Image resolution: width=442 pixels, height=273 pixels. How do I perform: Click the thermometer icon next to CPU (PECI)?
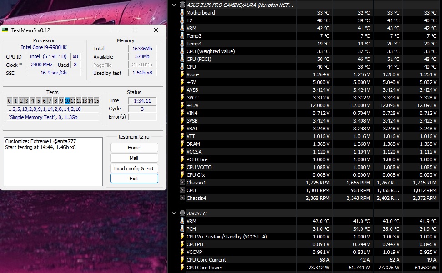(x=182, y=59)
